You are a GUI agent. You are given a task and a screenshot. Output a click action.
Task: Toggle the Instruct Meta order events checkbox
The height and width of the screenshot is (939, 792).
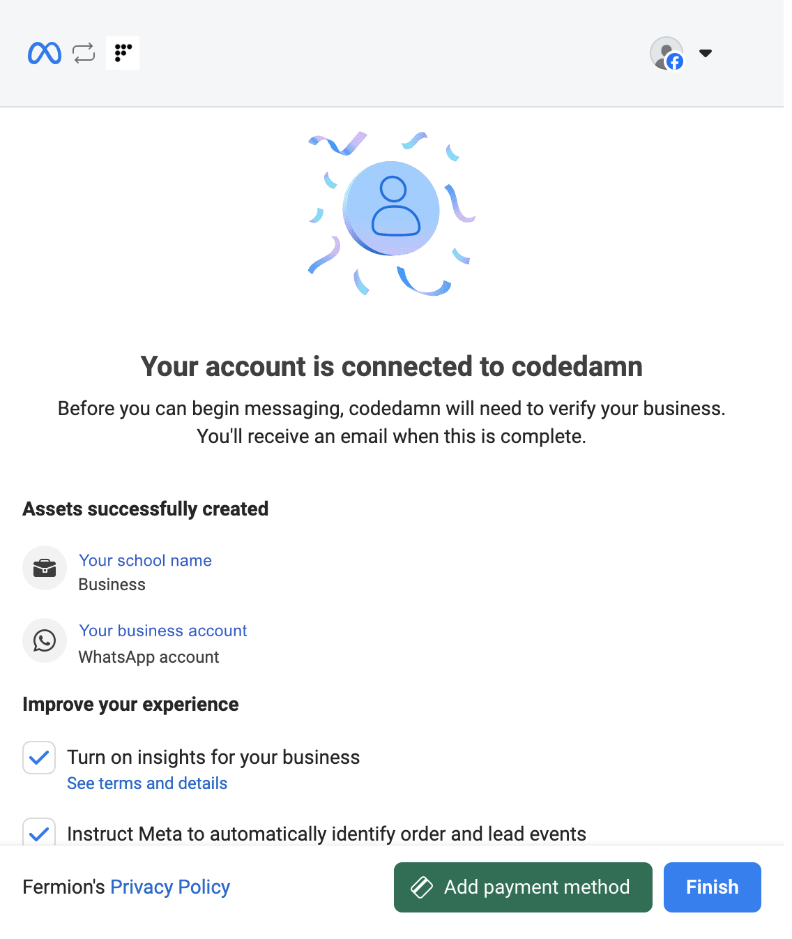coord(39,833)
